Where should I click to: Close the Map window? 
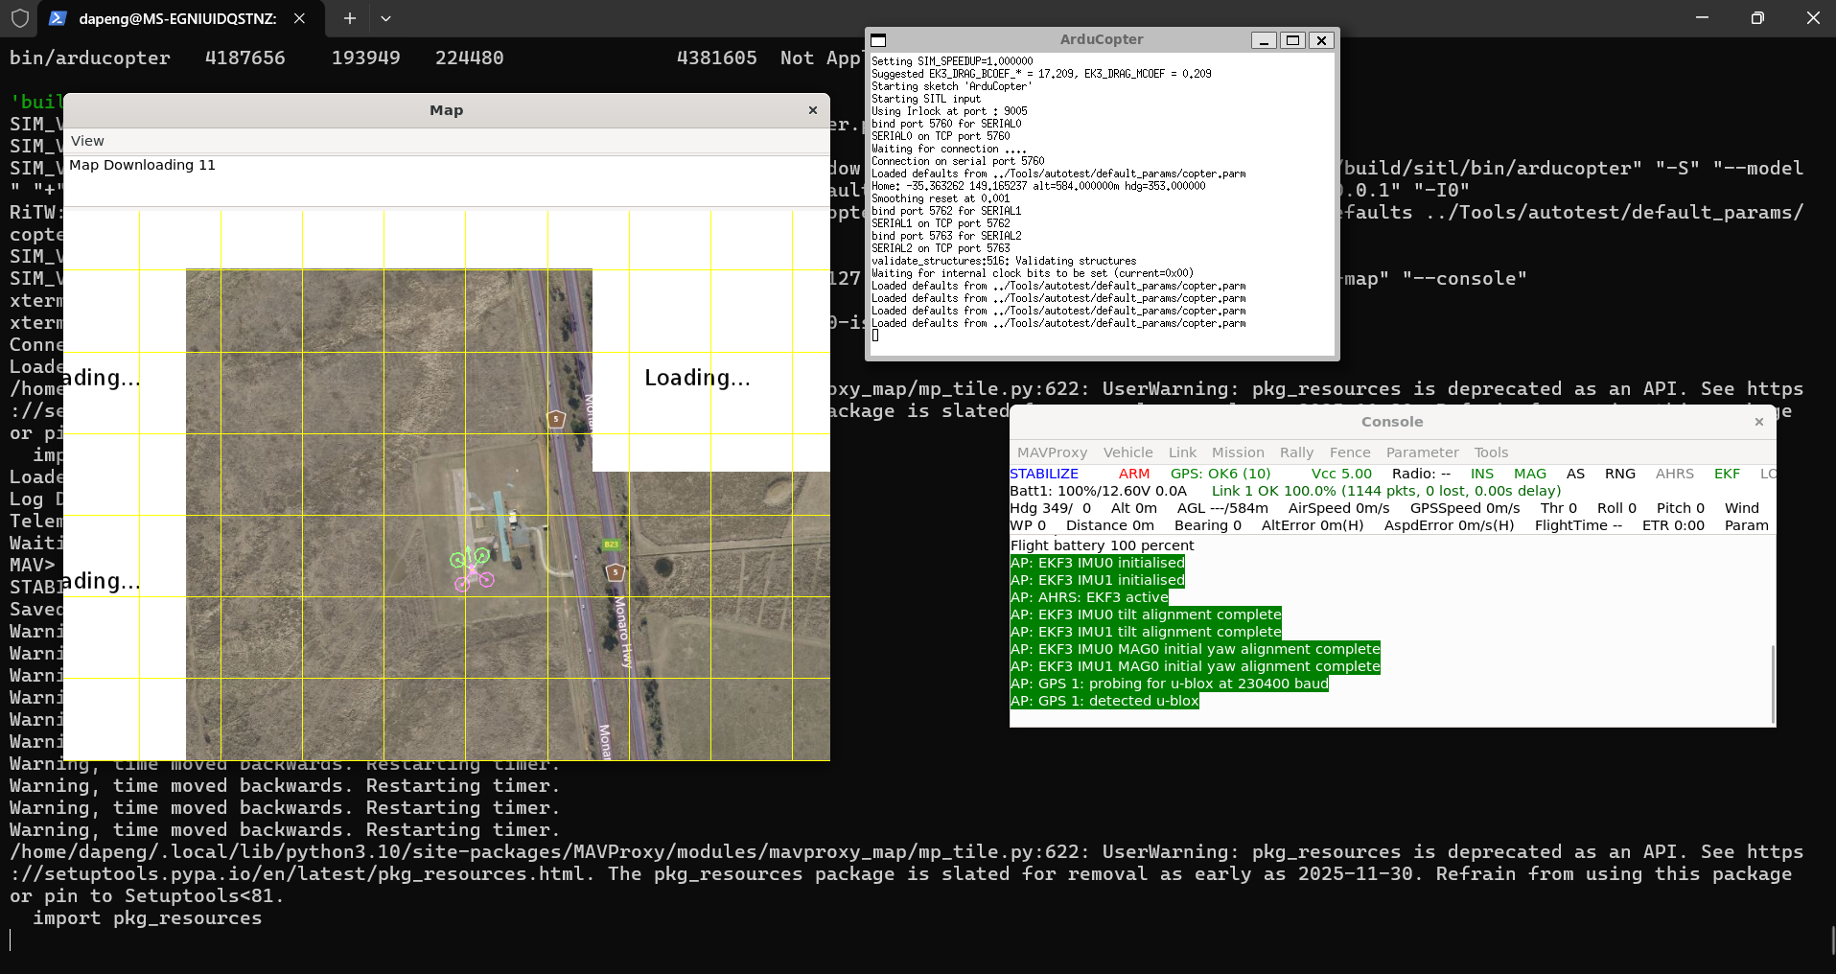click(813, 110)
